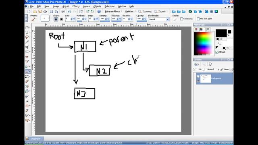Select the Red Eye tool
This screenshot has height=145, width=258.
click(x=27, y=57)
